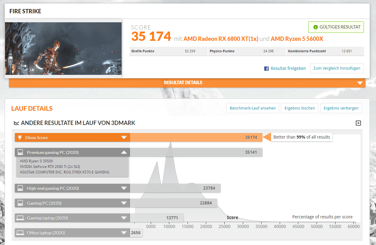Click the desktop icon for High-end gaming PC (2020)

(20, 188)
